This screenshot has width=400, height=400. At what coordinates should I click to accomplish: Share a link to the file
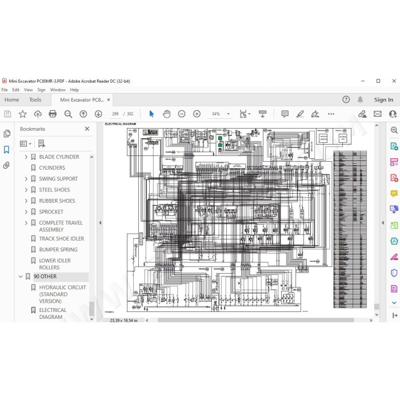coord(362,114)
